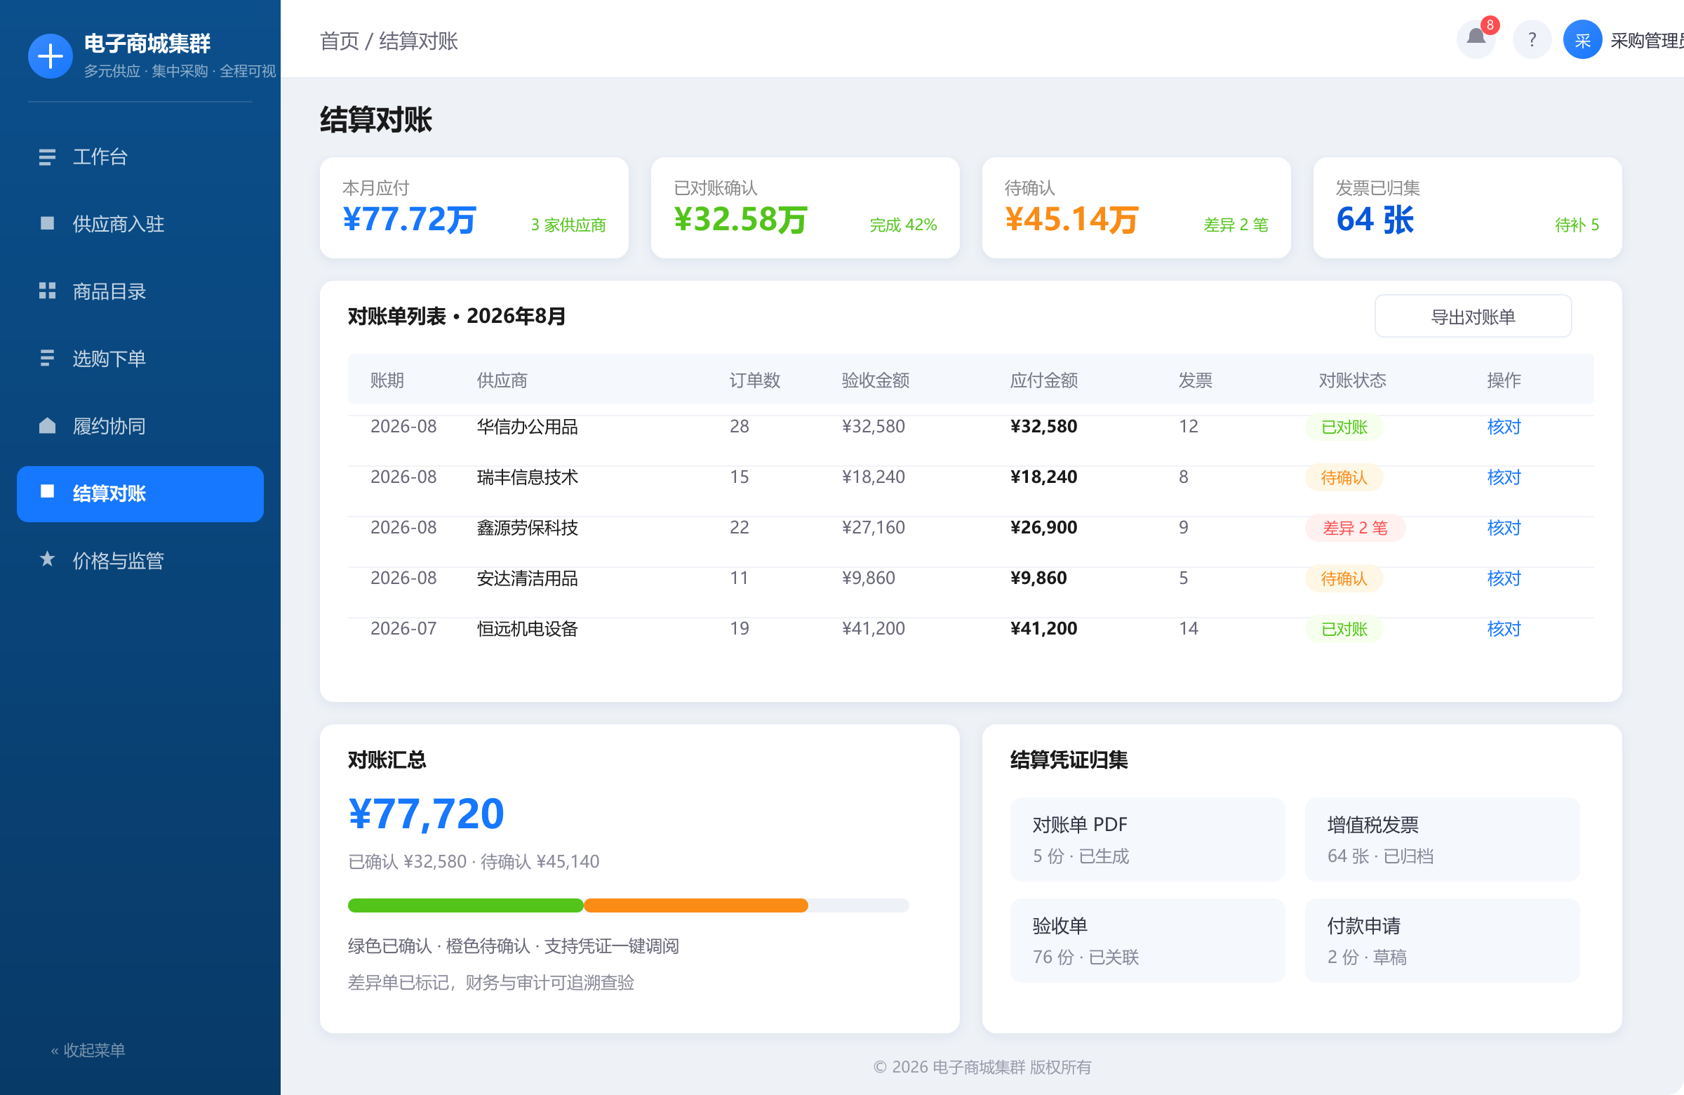The image size is (1684, 1095).
Task: Click the 待确认 status tag for 瑞丰信息技术
Action: coord(1344,478)
